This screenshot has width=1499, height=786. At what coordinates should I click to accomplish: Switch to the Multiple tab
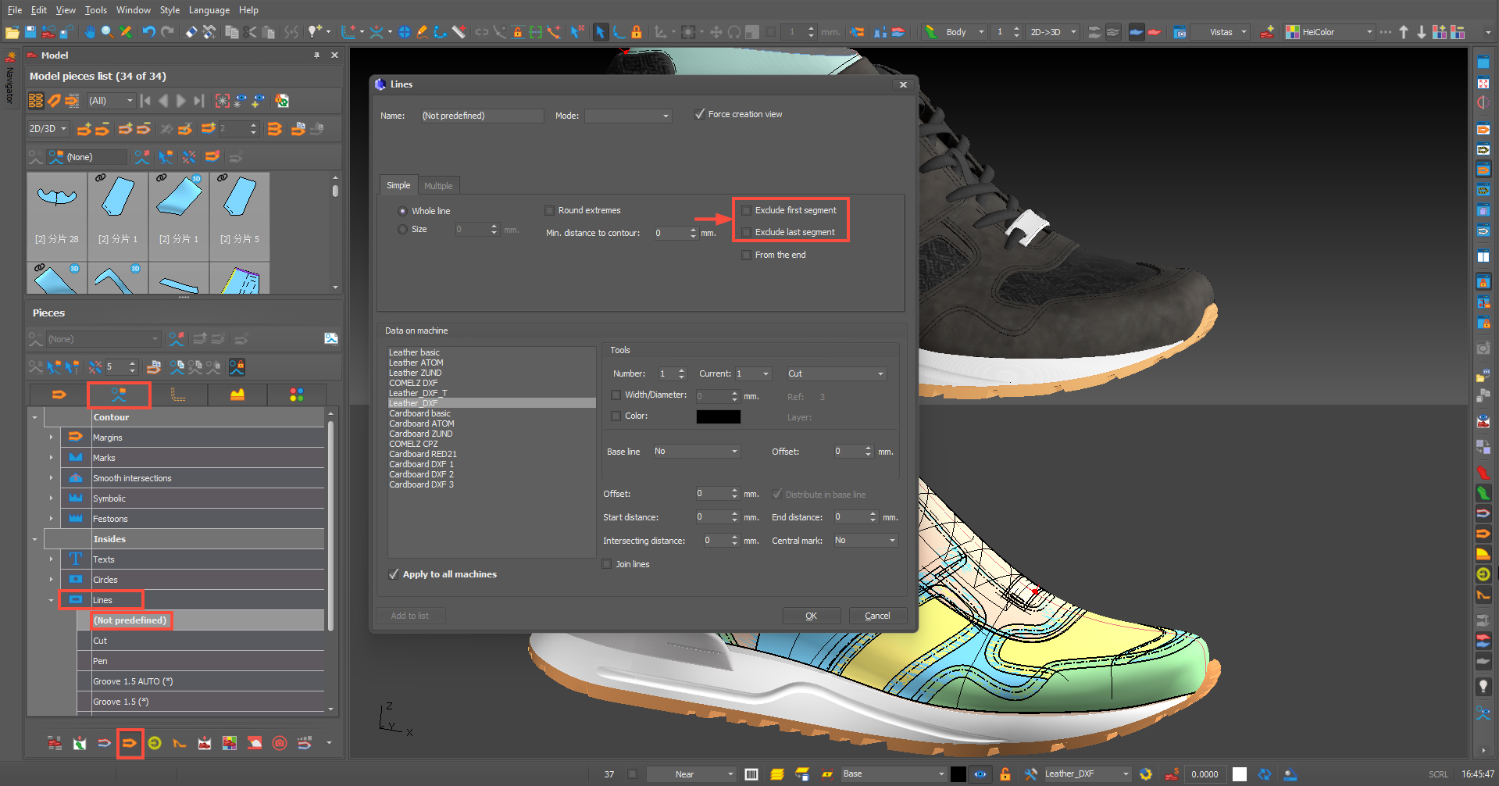pyautogui.click(x=438, y=186)
